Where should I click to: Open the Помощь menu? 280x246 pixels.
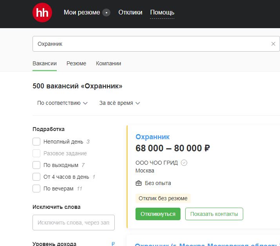[x=162, y=13]
